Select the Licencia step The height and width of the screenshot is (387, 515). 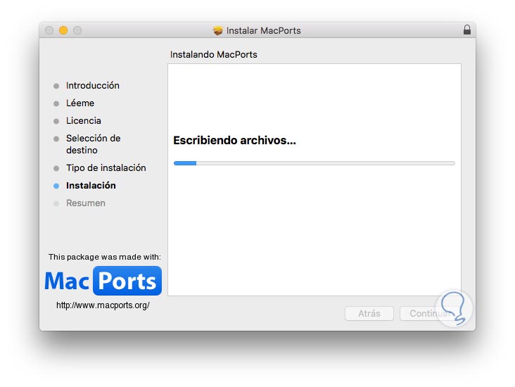coord(84,120)
